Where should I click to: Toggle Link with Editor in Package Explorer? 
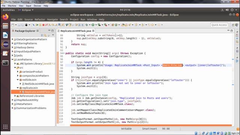[45, 35]
